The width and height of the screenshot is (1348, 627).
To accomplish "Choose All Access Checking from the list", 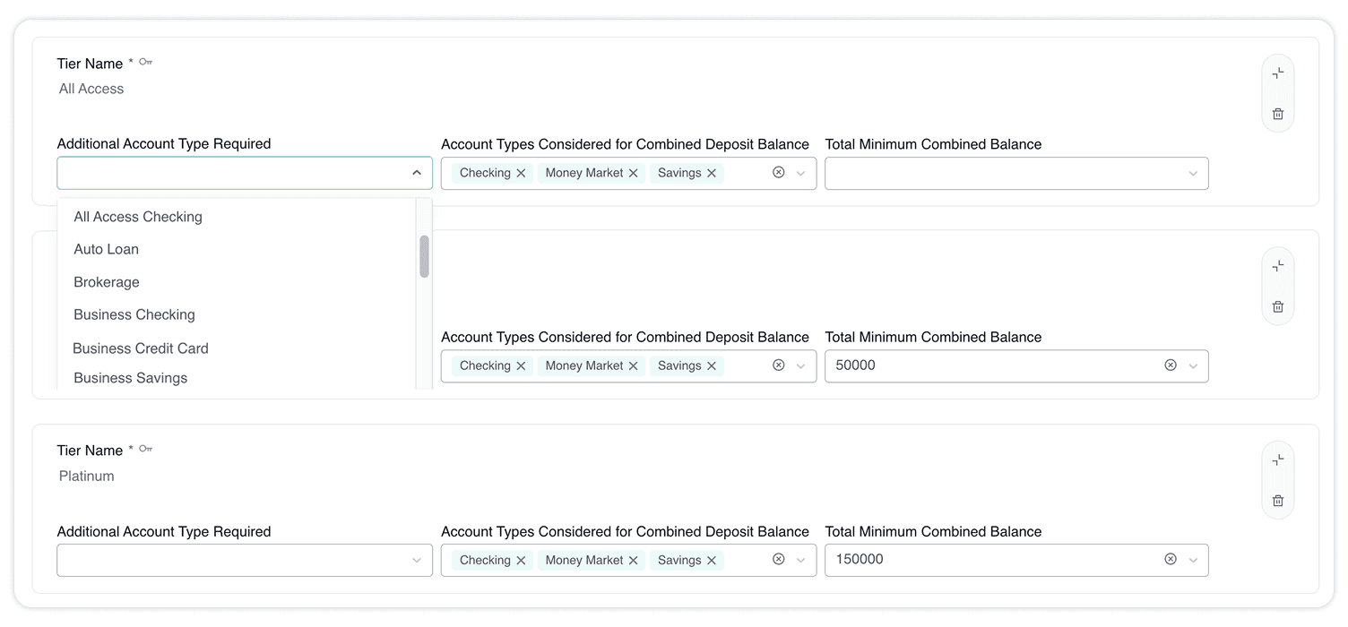I will (137, 217).
